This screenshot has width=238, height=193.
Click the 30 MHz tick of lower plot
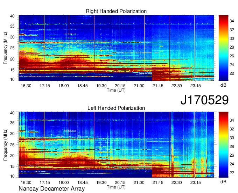(12, 134)
